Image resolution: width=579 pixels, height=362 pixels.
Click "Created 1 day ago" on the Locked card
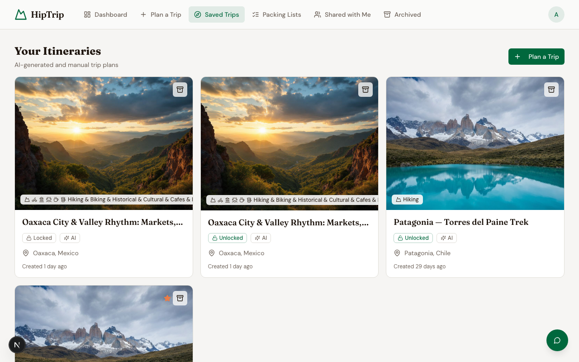[x=44, y=267]
